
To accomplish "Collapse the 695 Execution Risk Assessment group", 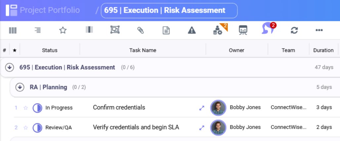I will [x=10, y=67].
